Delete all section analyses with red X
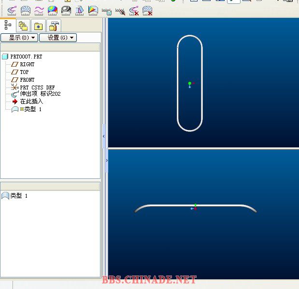This screenshot has width=299, height=289. click(147, 11)
